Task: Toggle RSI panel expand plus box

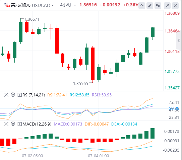Action: tap(19, 95)
